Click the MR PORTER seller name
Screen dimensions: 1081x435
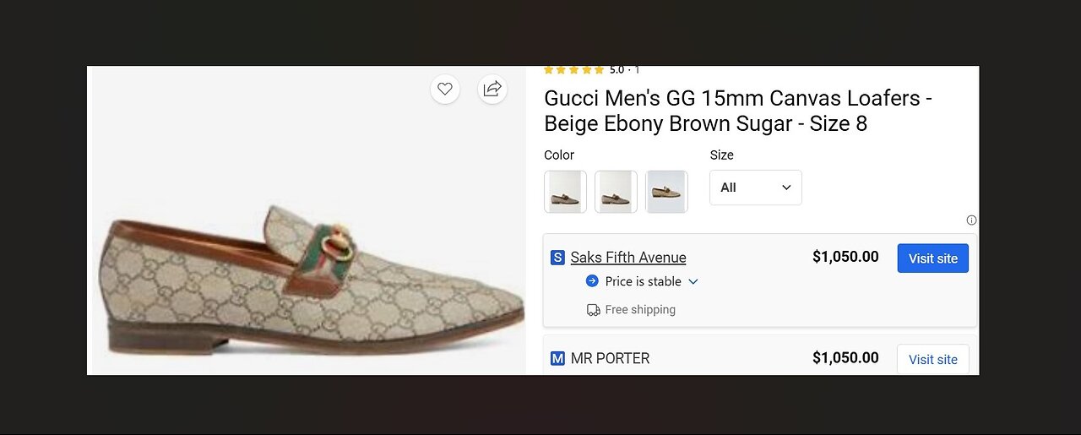(x=611, y=359)
